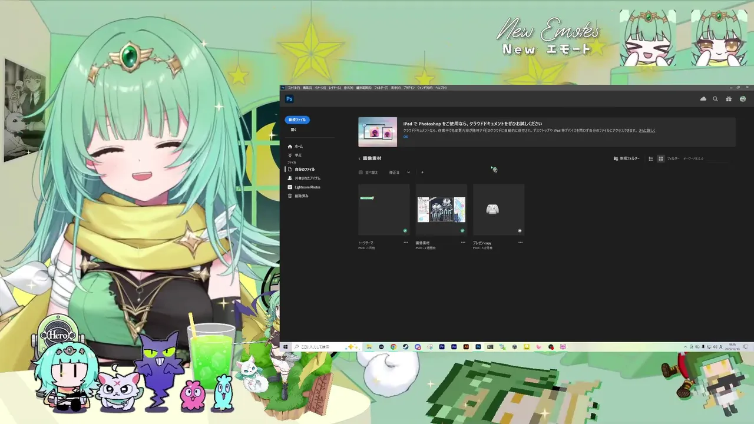Click cloud status on プレゼン copy thumbnail
754x424 pixels.
tap(520, 231)
